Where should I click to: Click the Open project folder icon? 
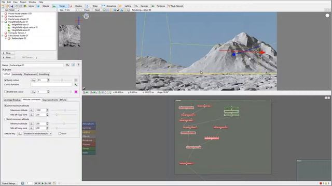pyautogui.click(x=7, y=6)
